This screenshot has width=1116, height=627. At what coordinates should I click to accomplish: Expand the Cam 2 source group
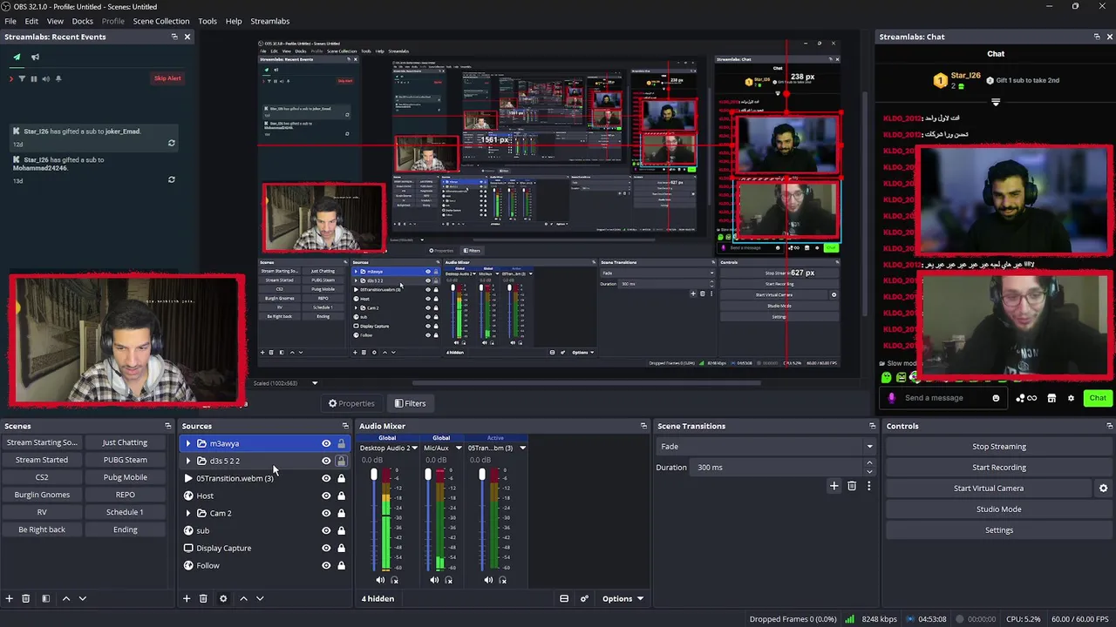188,513
